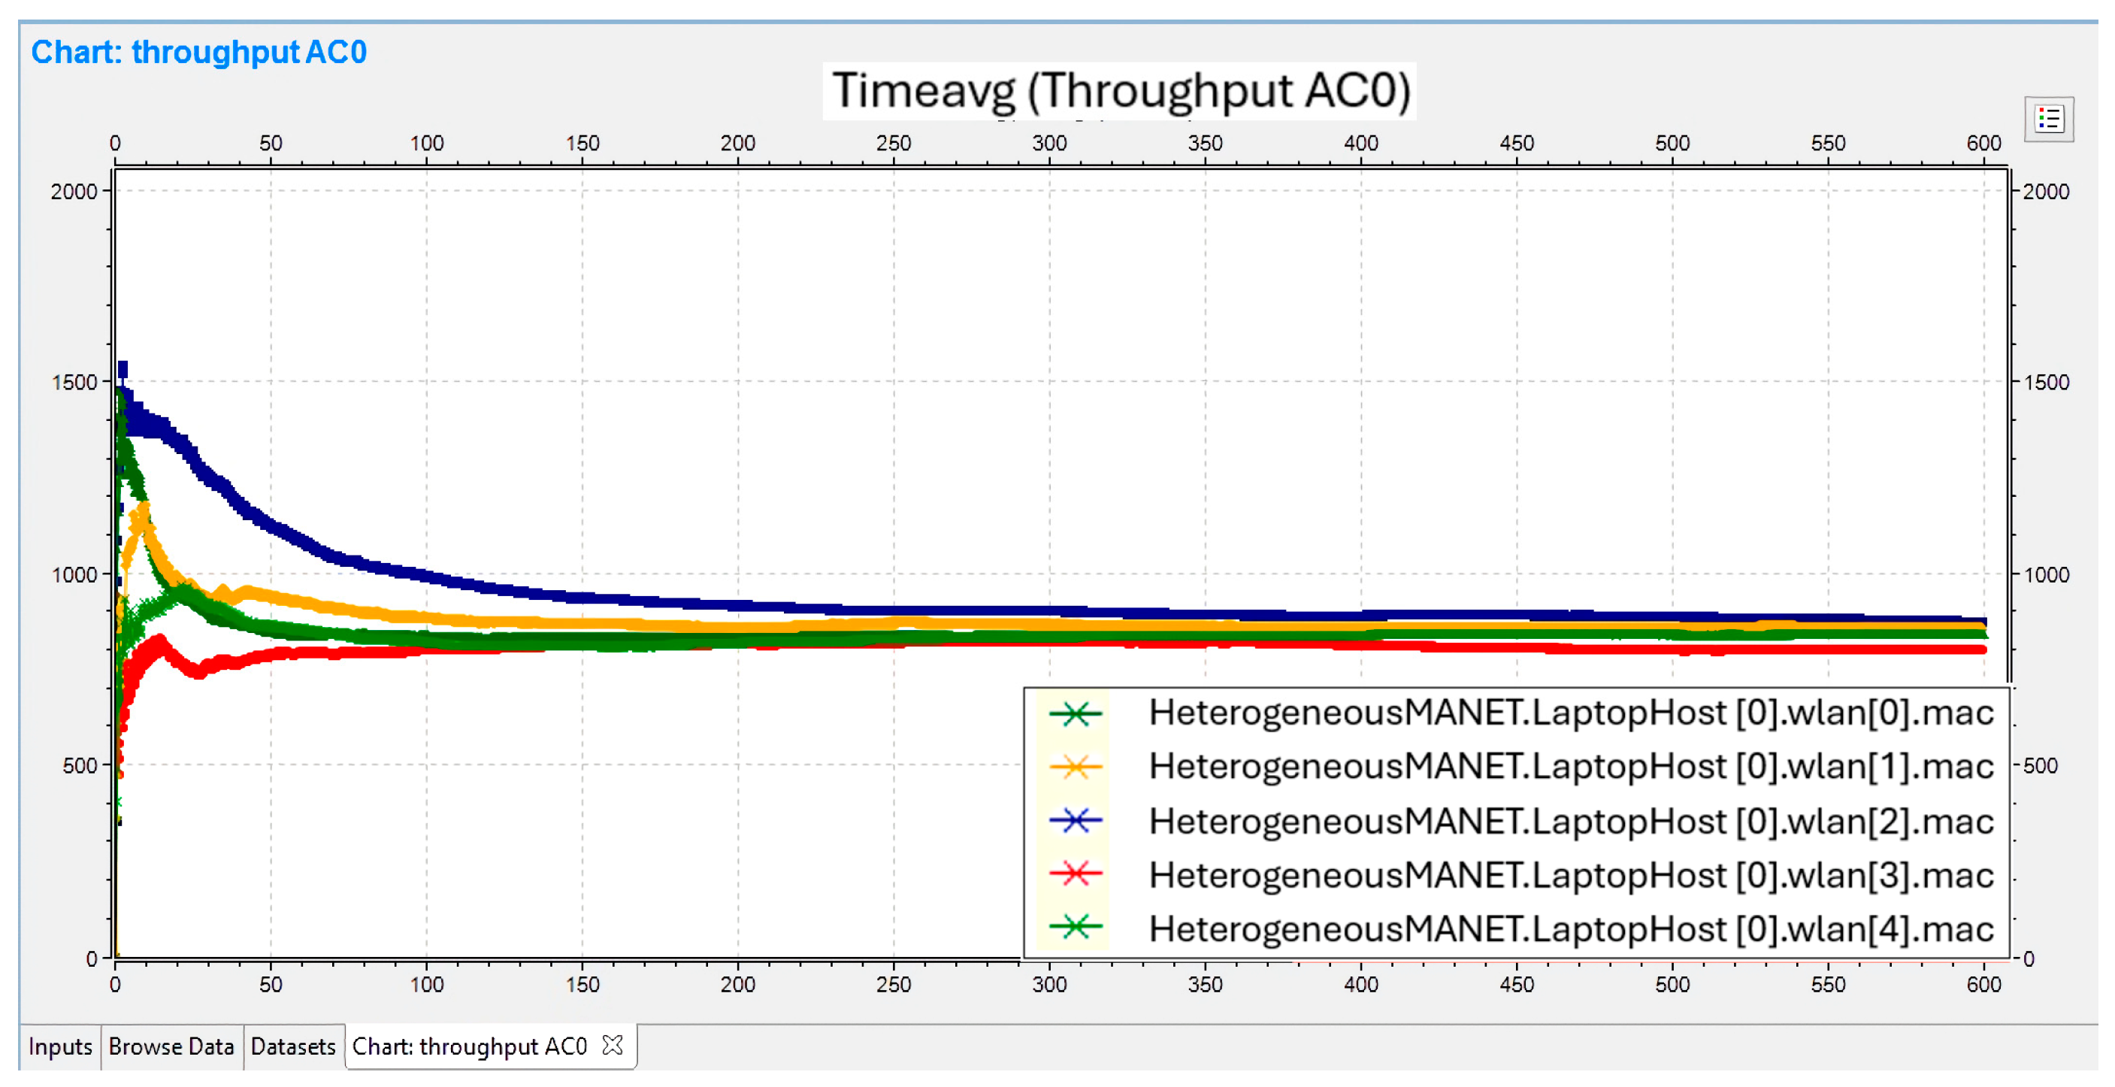2115x1087 pixels.
Task: Click the Chart: throughput AC0 tab label
Action: pyautogui.click(x=470, y=1046)
